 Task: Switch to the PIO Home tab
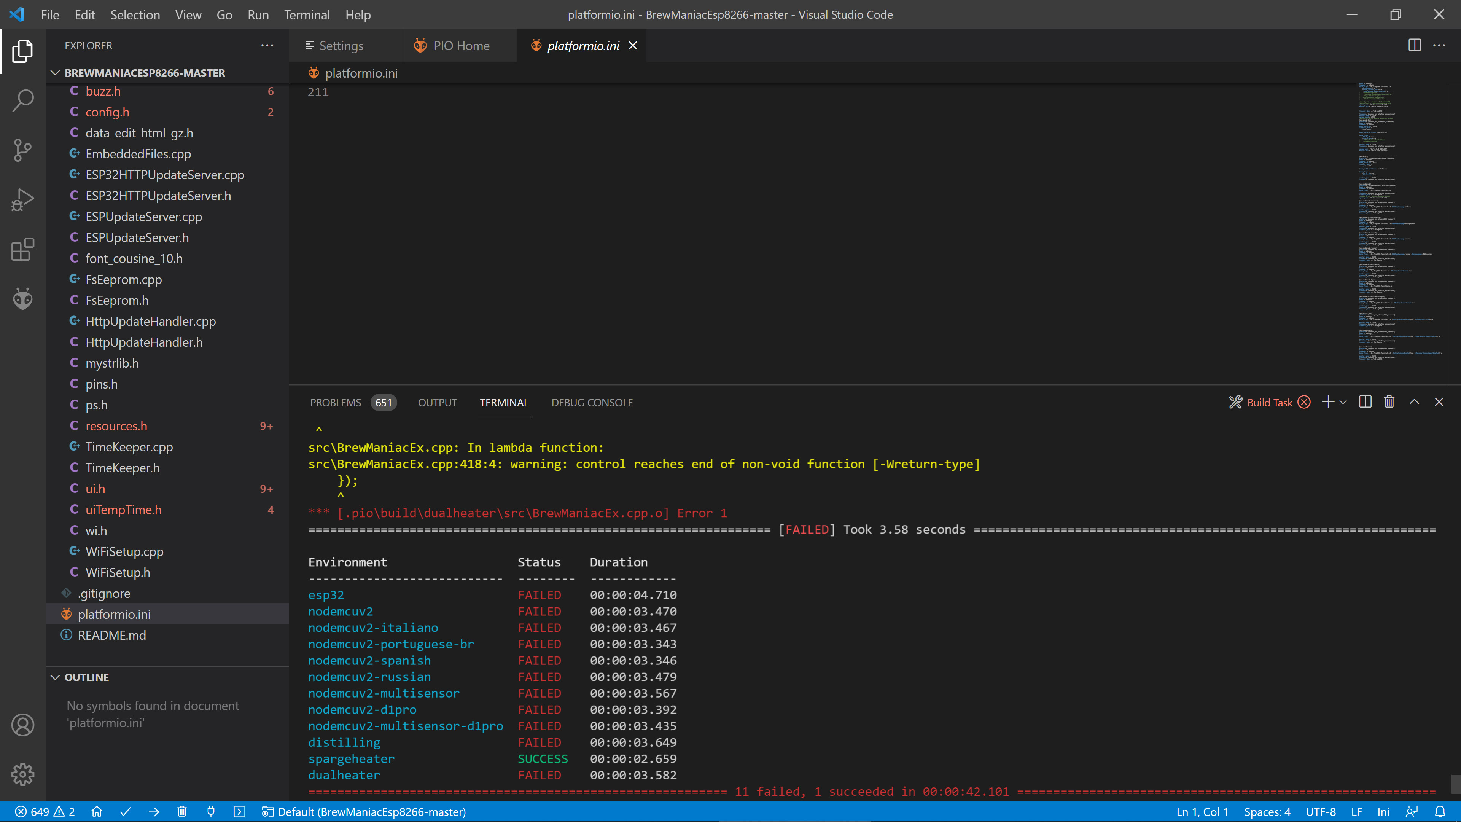(x=460, y=45)
